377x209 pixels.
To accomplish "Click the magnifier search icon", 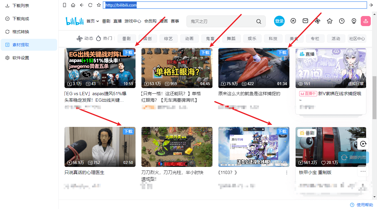I will point(259,21).
